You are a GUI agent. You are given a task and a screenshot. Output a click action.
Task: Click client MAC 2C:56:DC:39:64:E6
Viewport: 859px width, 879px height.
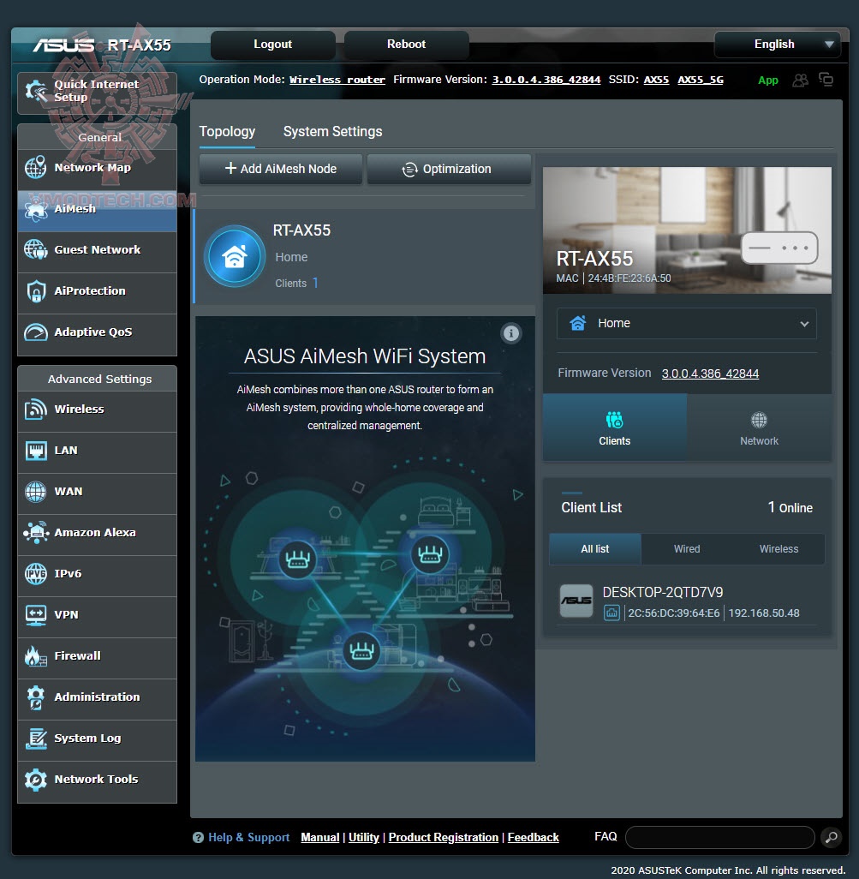pos(673,613)
